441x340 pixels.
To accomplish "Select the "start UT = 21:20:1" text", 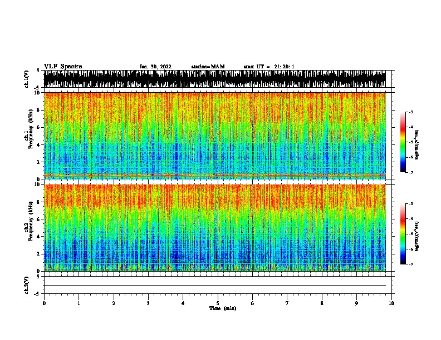I will click(x=269, y=67).
